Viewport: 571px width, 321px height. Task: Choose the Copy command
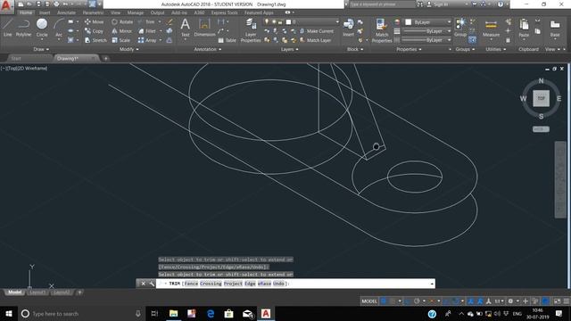pos(94,31)
